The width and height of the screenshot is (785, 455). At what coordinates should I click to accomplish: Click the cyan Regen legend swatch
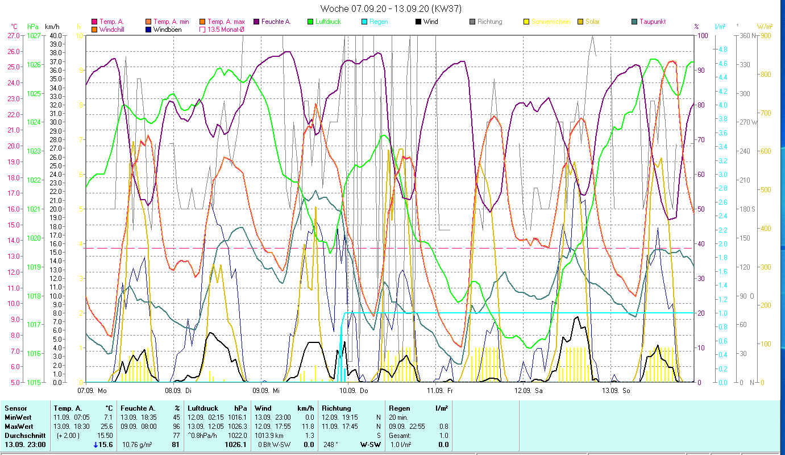click(x=364, y=22)
